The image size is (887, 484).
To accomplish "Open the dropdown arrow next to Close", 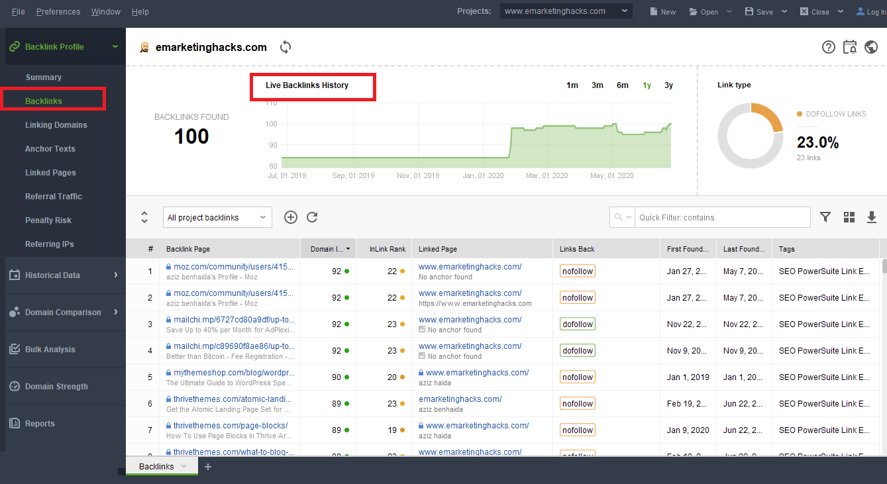I will (841, 11).
